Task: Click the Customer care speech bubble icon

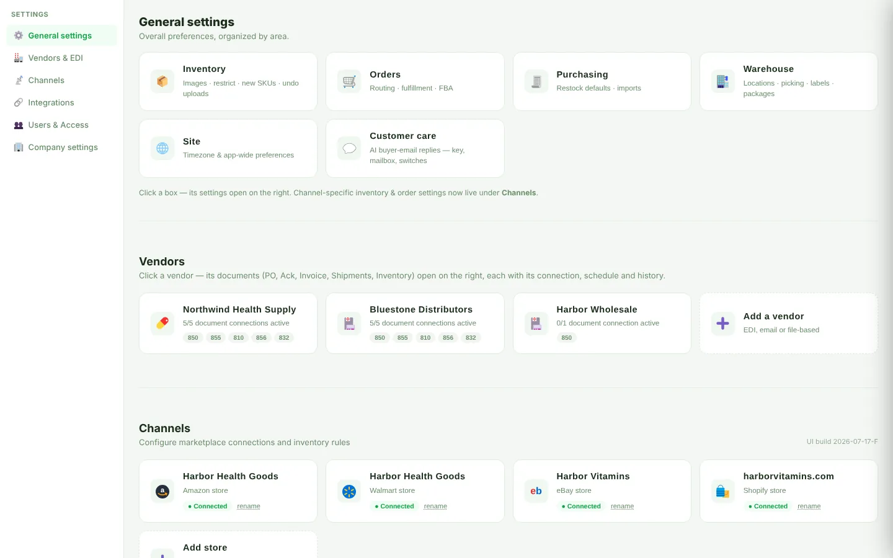Action: pyautogui.click(x=349, y=148)
